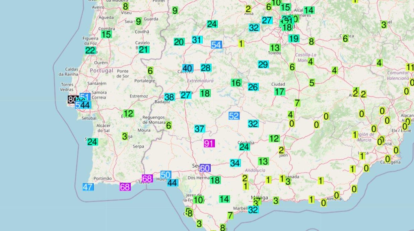Select the 3 marker near Beja
The width and height of the screenshot is (414, 231).
tap(125, 136)
